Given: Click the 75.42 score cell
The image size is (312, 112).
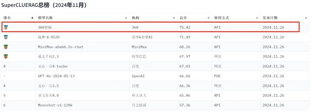Looking at the screenshot, I should coord(185,27).
